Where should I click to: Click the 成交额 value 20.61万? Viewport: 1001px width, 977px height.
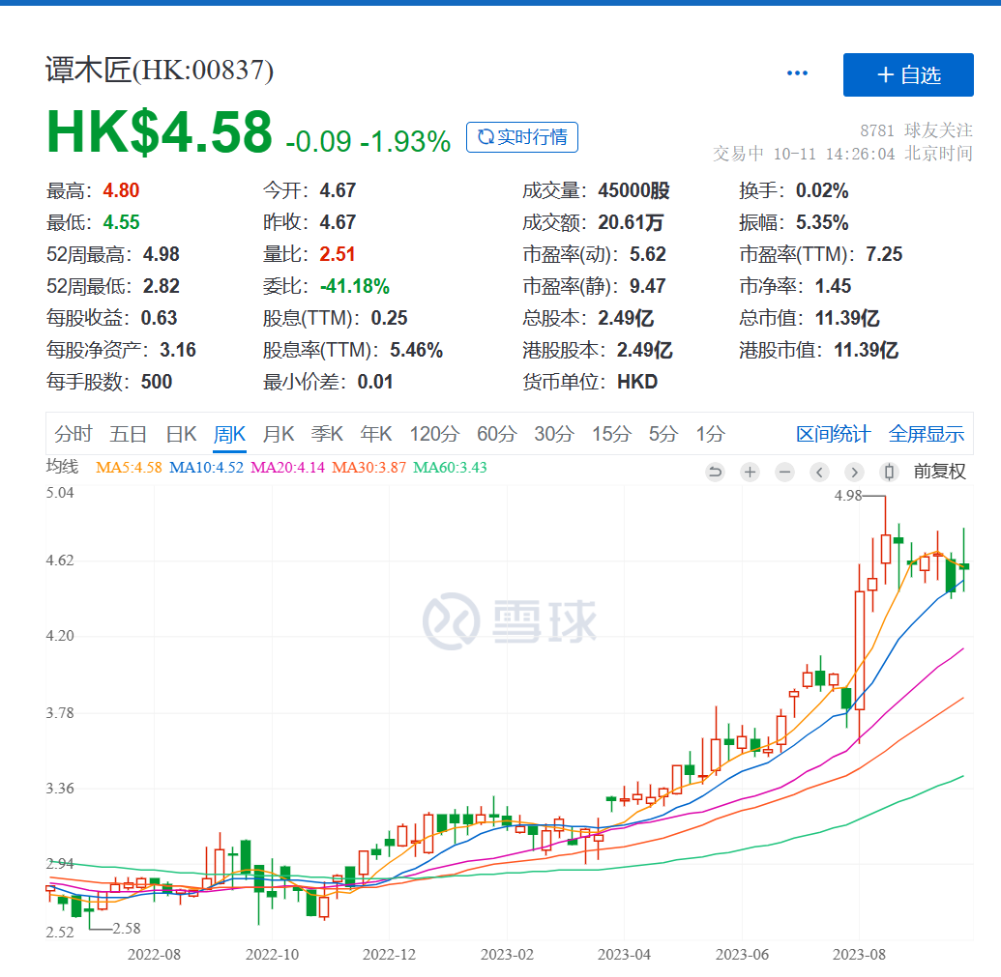click(x=631, y=222)
